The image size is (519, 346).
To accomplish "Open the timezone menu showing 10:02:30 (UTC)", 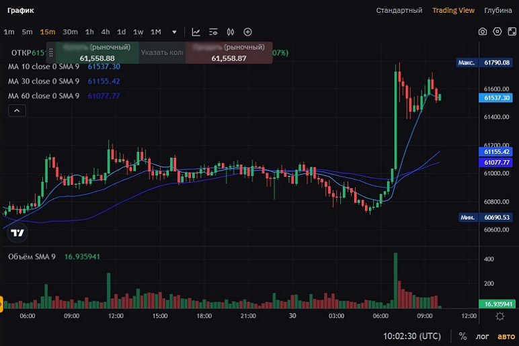I will 412,336.
